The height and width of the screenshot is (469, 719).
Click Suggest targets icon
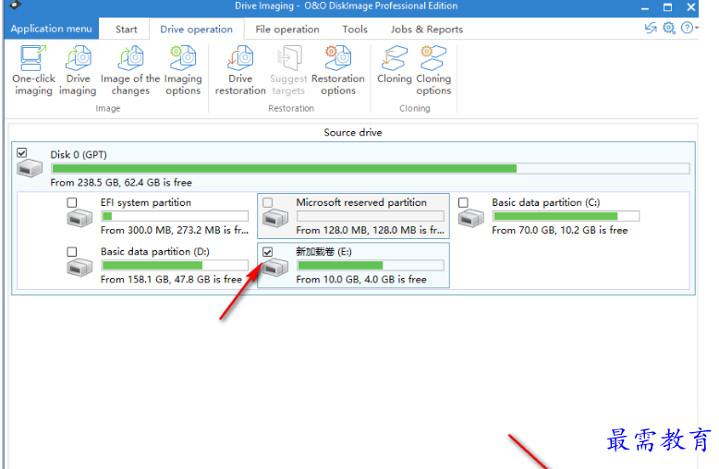(x=289, y=58)
